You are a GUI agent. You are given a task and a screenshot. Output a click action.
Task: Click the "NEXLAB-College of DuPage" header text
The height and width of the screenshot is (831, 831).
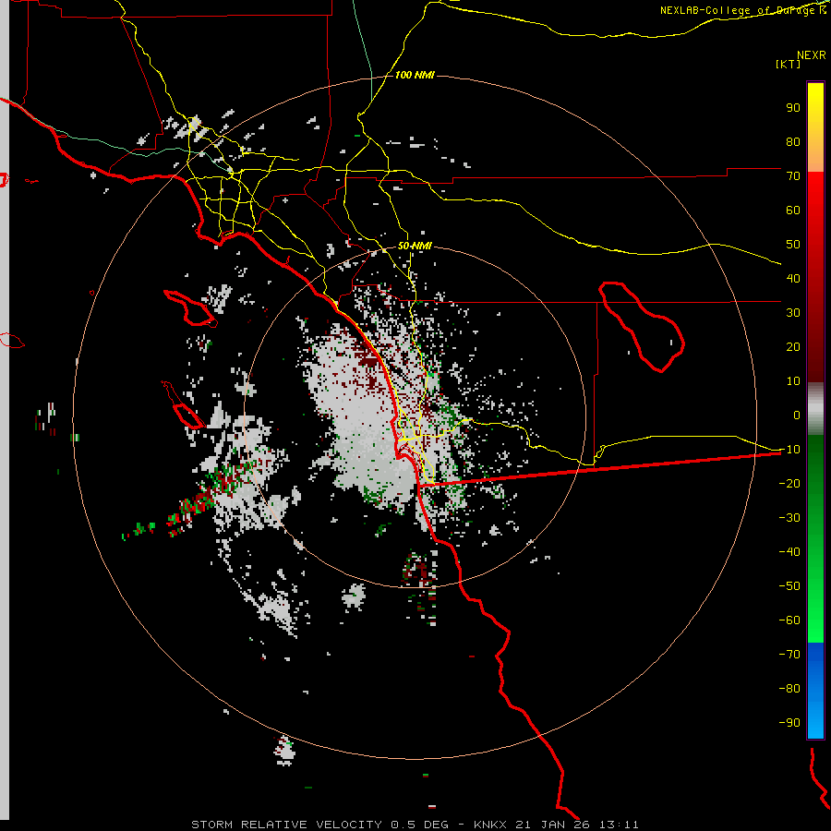click(738, 10)
